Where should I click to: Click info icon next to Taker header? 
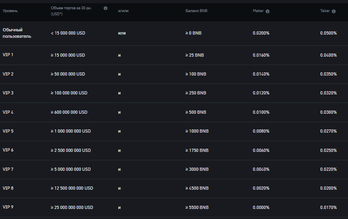(x=334, y=11)
